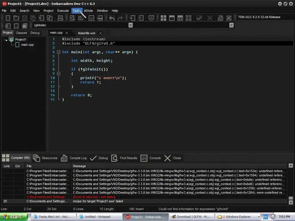Click the Run window toolbar icon

(x=172, y=18)
